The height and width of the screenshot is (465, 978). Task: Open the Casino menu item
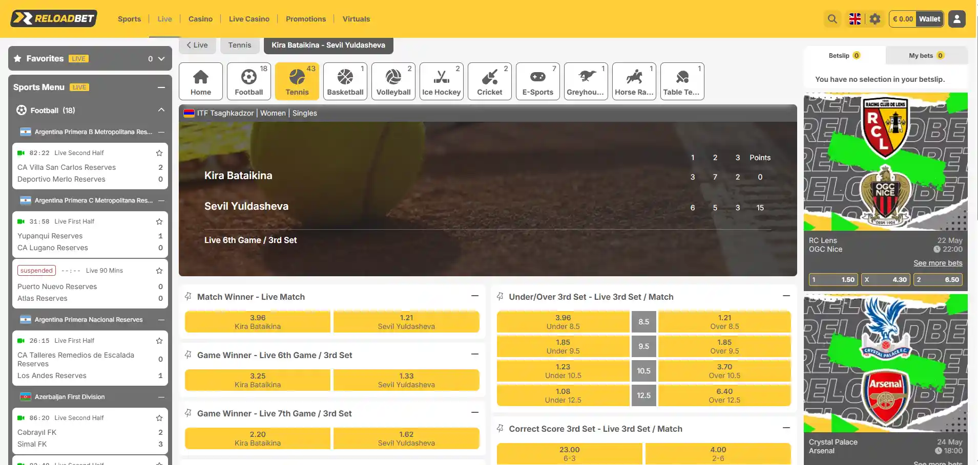pos(200,19)
